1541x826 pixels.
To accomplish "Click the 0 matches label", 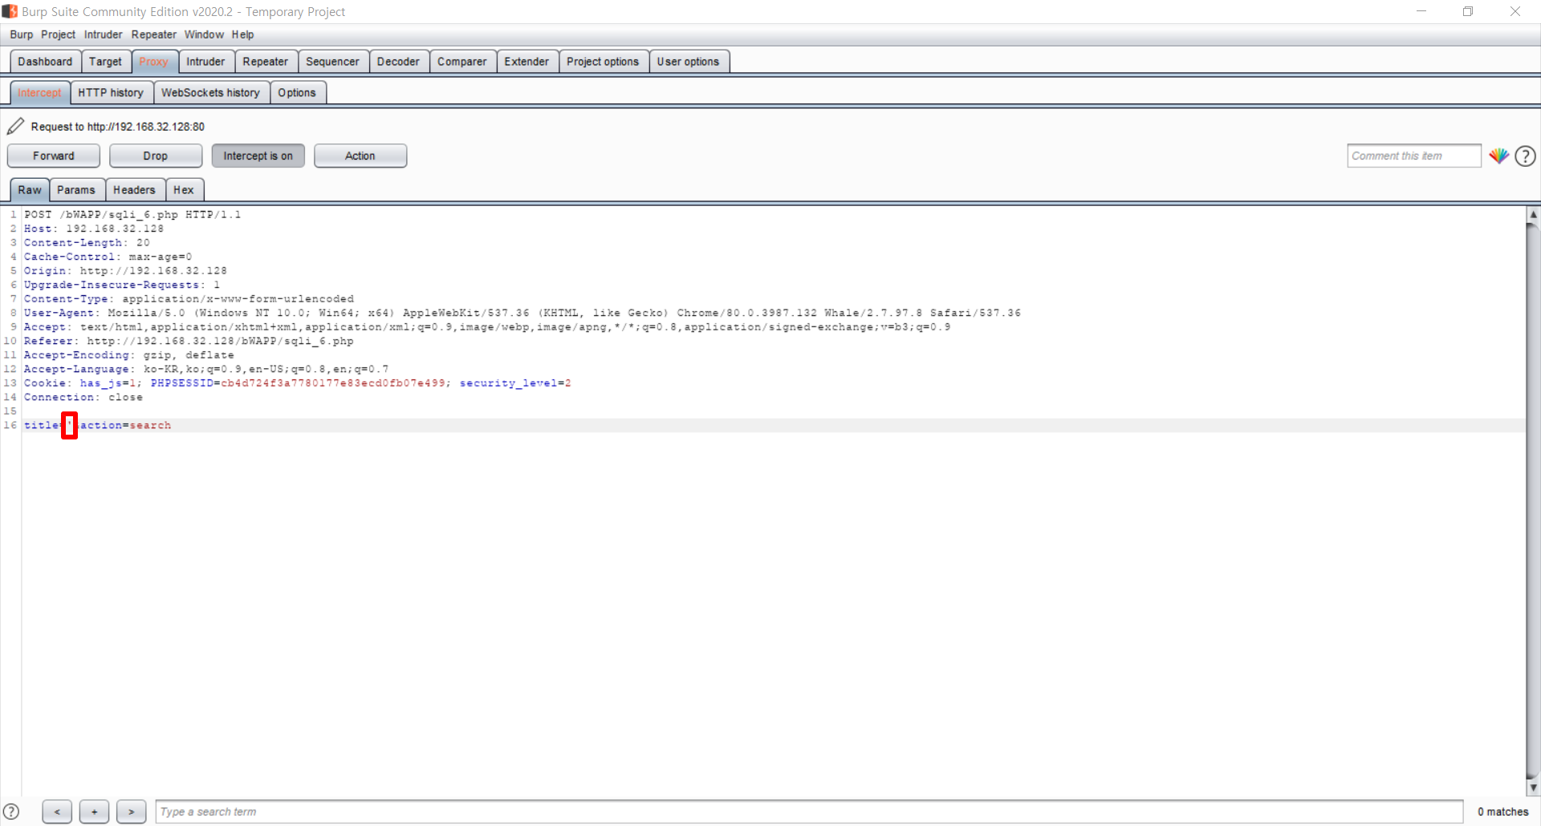I will [x=1502, y=812].
